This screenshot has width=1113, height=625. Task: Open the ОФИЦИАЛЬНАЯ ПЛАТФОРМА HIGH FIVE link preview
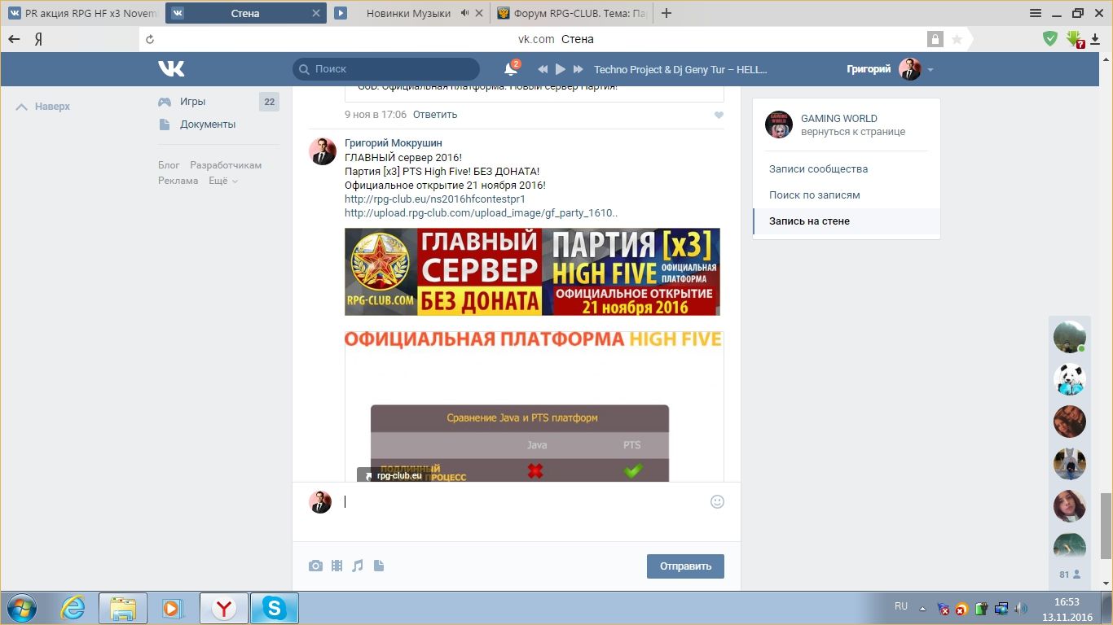(534, 406)
